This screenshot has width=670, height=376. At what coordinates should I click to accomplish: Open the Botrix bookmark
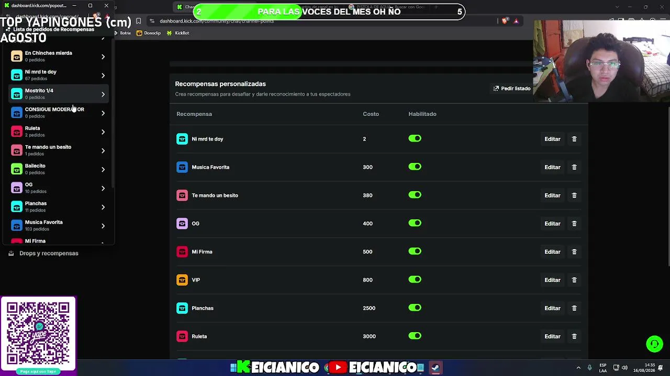coord(122,33)
